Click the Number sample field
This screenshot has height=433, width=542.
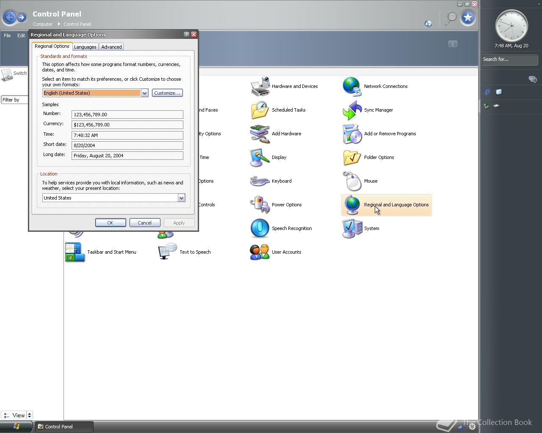[x=127, y=115]
